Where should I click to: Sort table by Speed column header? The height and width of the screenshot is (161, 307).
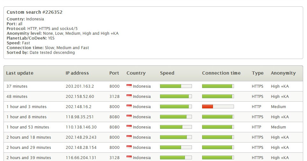click(167, 73)
